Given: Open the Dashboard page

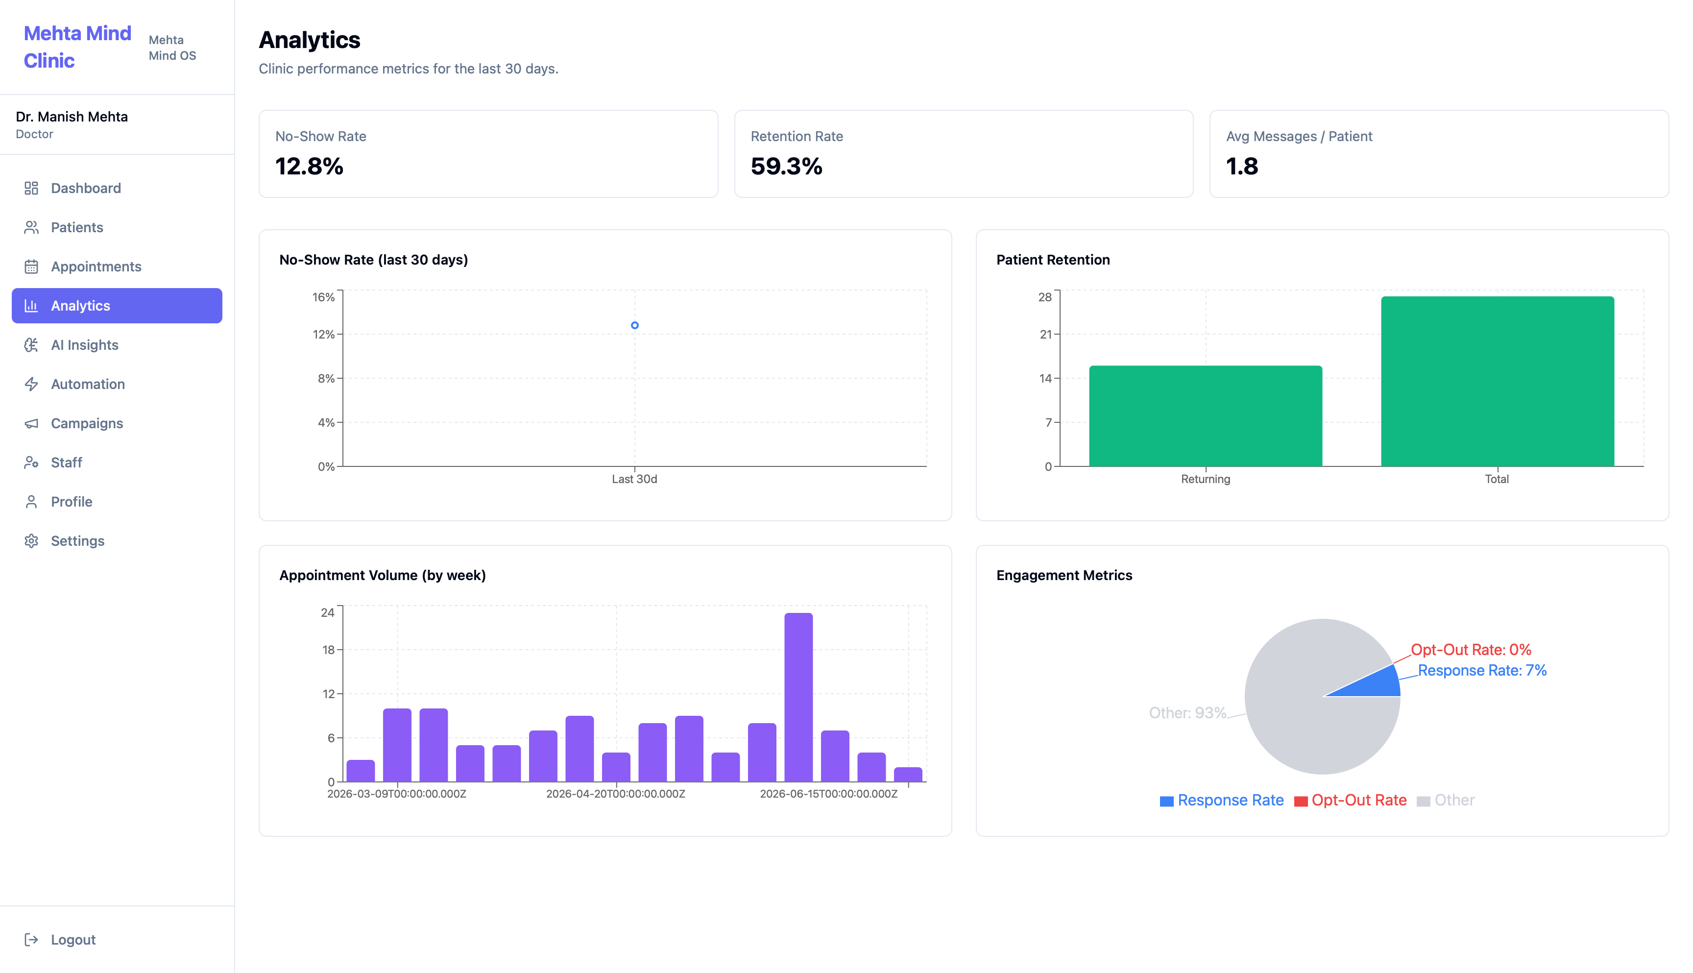Looking at the screenshot, I should [x=117, y=188].
